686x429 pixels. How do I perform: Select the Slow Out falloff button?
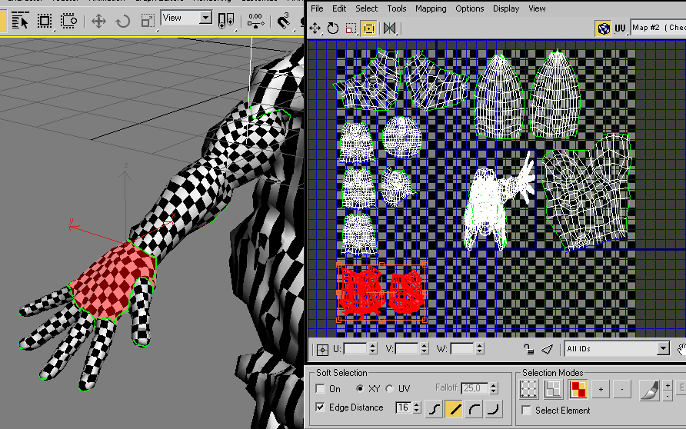pos(474,409)
